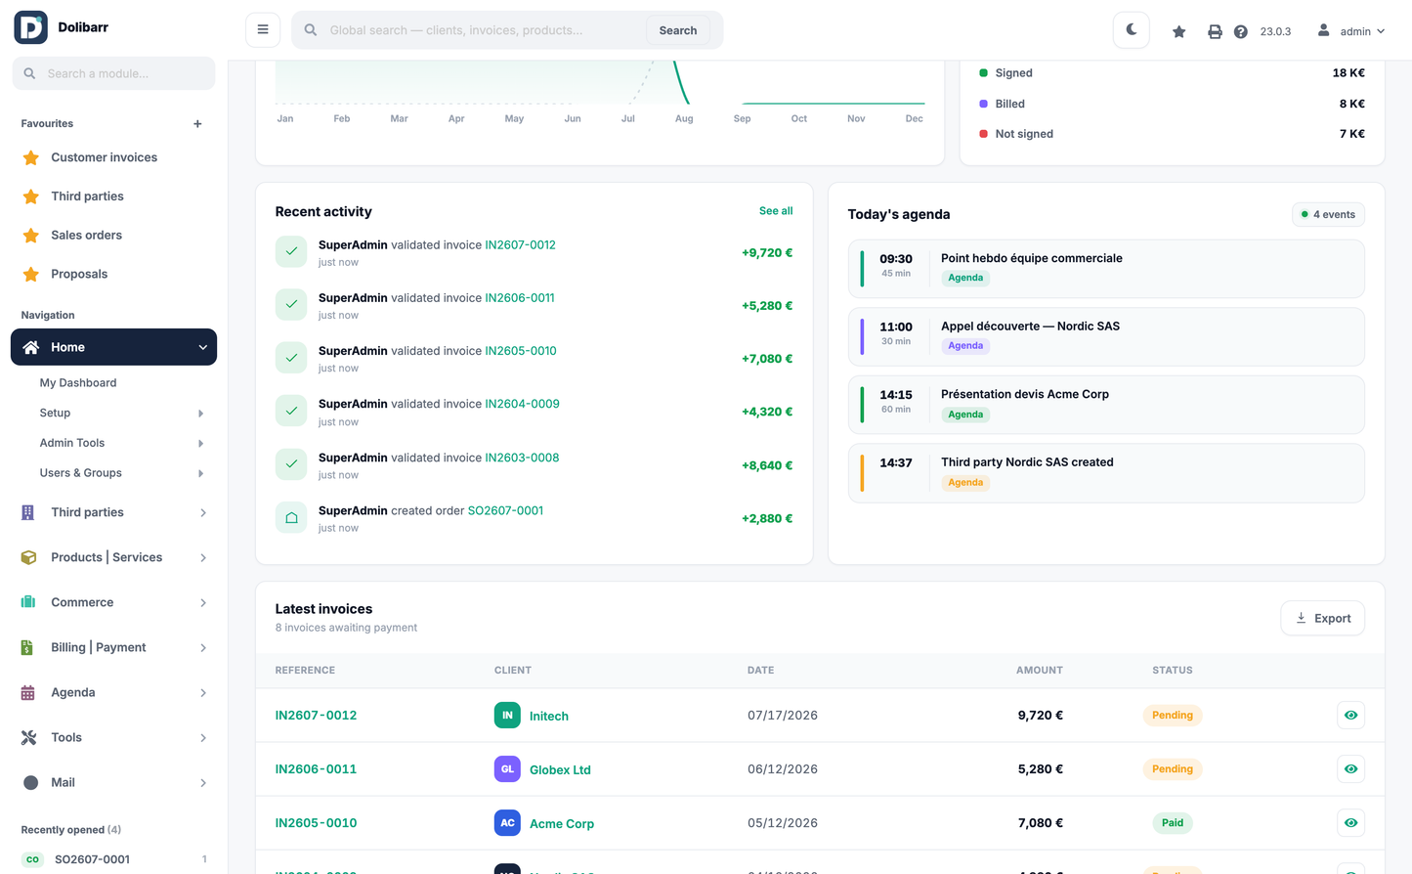Expand the Users & Groups submenu arrow
1412x874 pixels.
point(200,473)
